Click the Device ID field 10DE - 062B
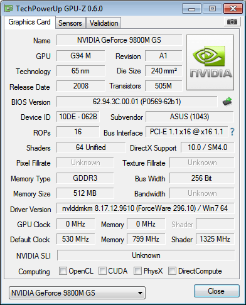This screenshot has height=305, width=246. point(78,117)
